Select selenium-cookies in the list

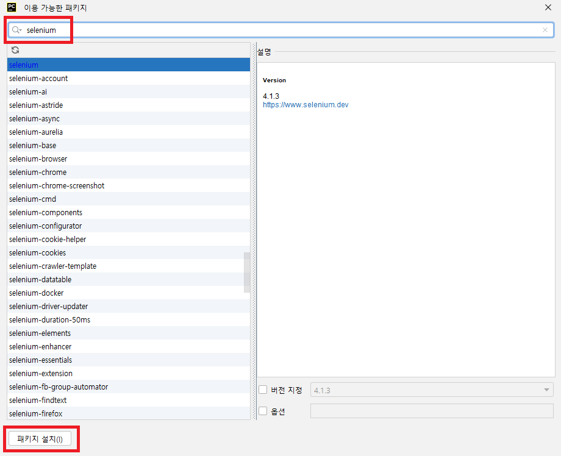(x=129, y=252)
